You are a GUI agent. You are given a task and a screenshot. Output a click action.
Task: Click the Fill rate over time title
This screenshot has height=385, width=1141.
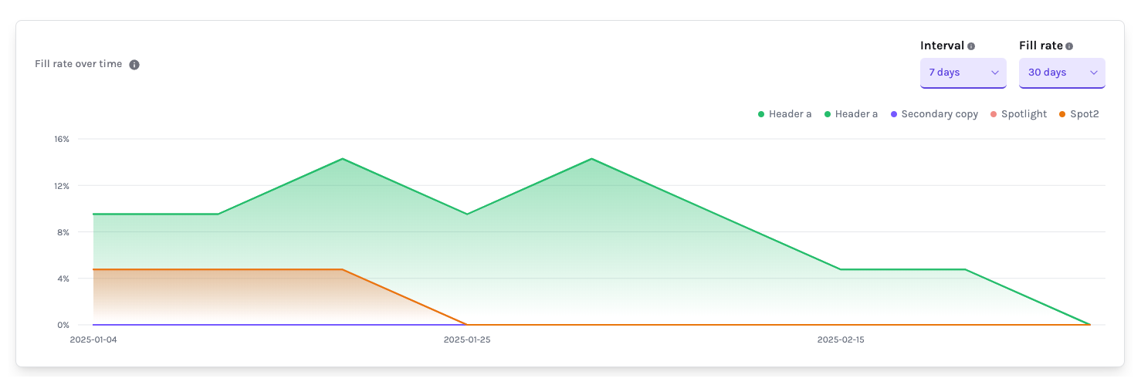click(79, 64)
